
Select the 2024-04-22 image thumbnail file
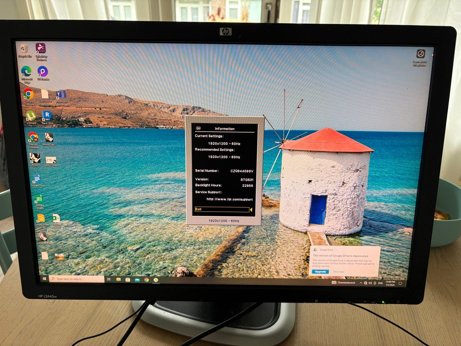tap(60, 259)
